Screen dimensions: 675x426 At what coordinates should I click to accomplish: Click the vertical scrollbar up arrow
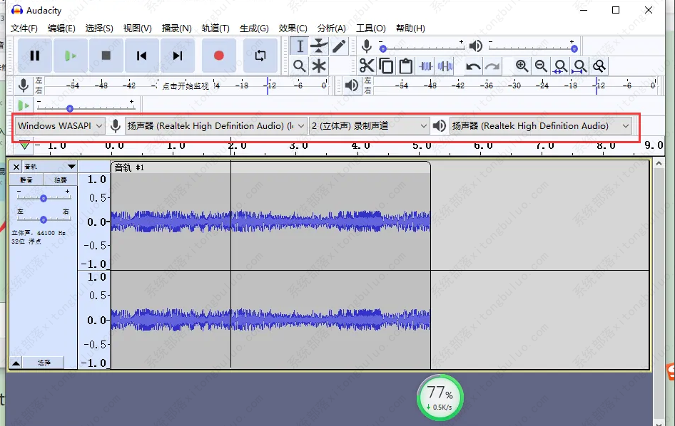click(x=659, y=163)
